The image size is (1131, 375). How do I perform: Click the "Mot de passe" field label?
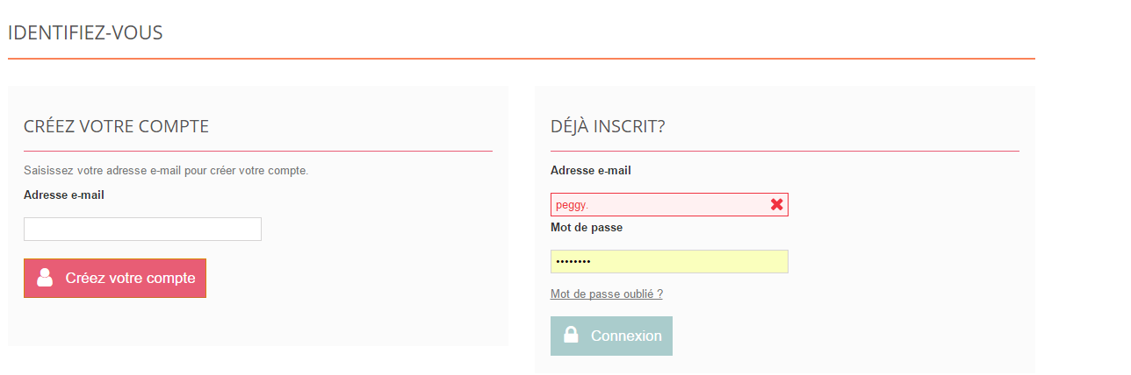point(587,227)
